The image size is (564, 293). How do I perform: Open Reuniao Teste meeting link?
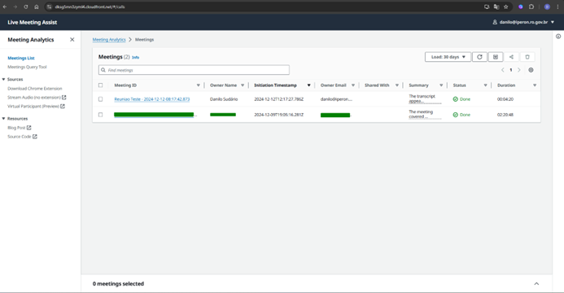[x=152, y=99]
